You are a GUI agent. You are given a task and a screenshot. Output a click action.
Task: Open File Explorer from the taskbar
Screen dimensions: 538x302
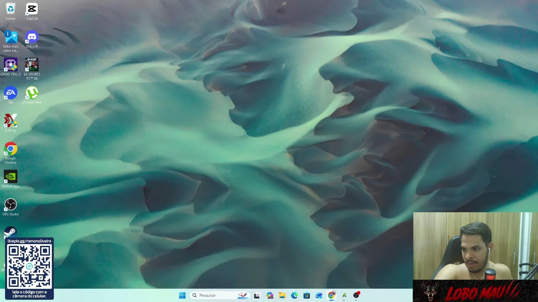click(x=282, y=295)
